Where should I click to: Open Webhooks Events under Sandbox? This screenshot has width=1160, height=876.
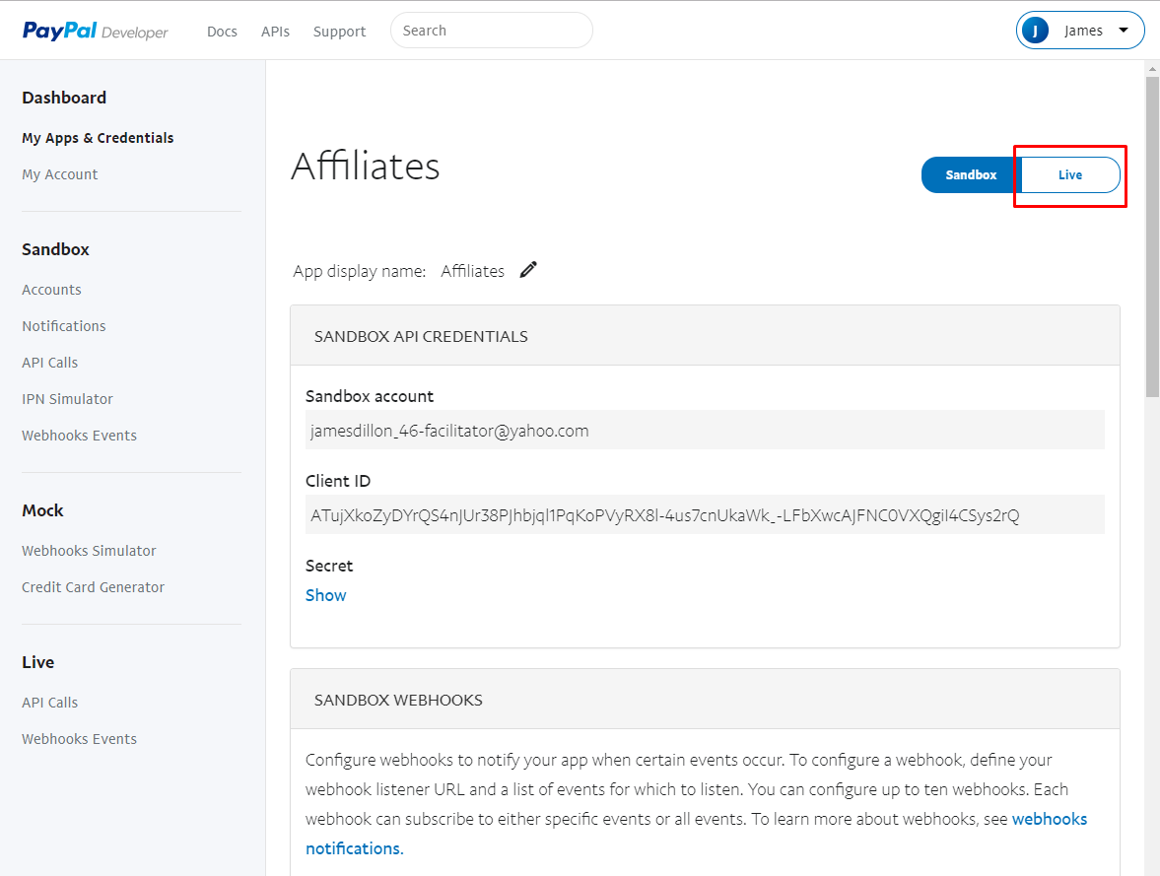click(x=79, y=436)
